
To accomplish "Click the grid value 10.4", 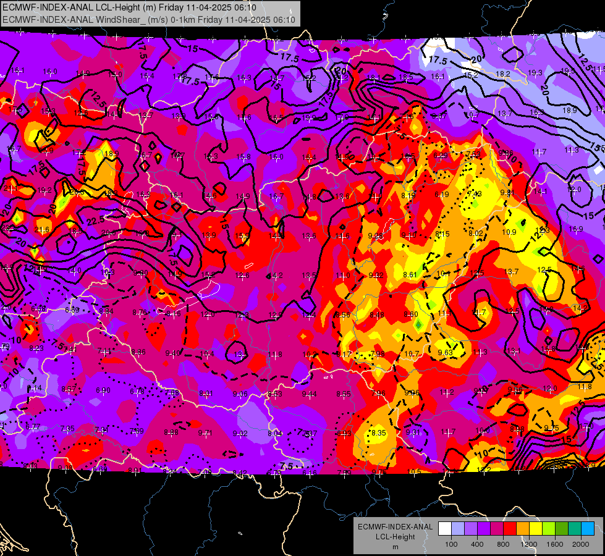I will pos(207,354).
